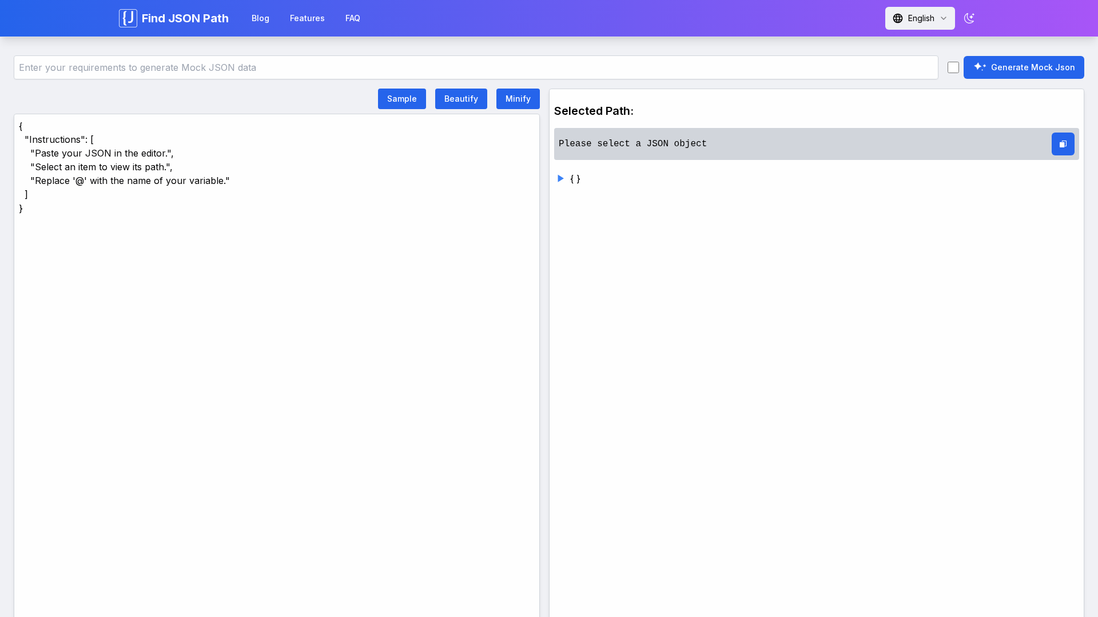1098x617 pixels.
Task: Toggle dark mode with the moon icon
Action: click(969, 18)
